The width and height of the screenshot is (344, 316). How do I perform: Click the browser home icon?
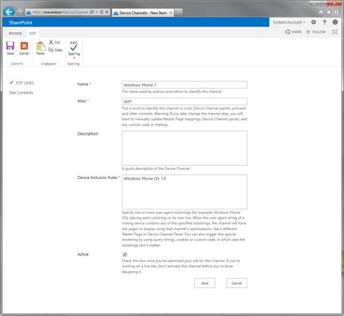pyautogui.click(x=321, y=12)
